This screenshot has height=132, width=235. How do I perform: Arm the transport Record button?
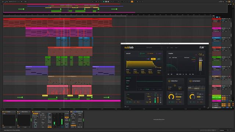[108, 1]
